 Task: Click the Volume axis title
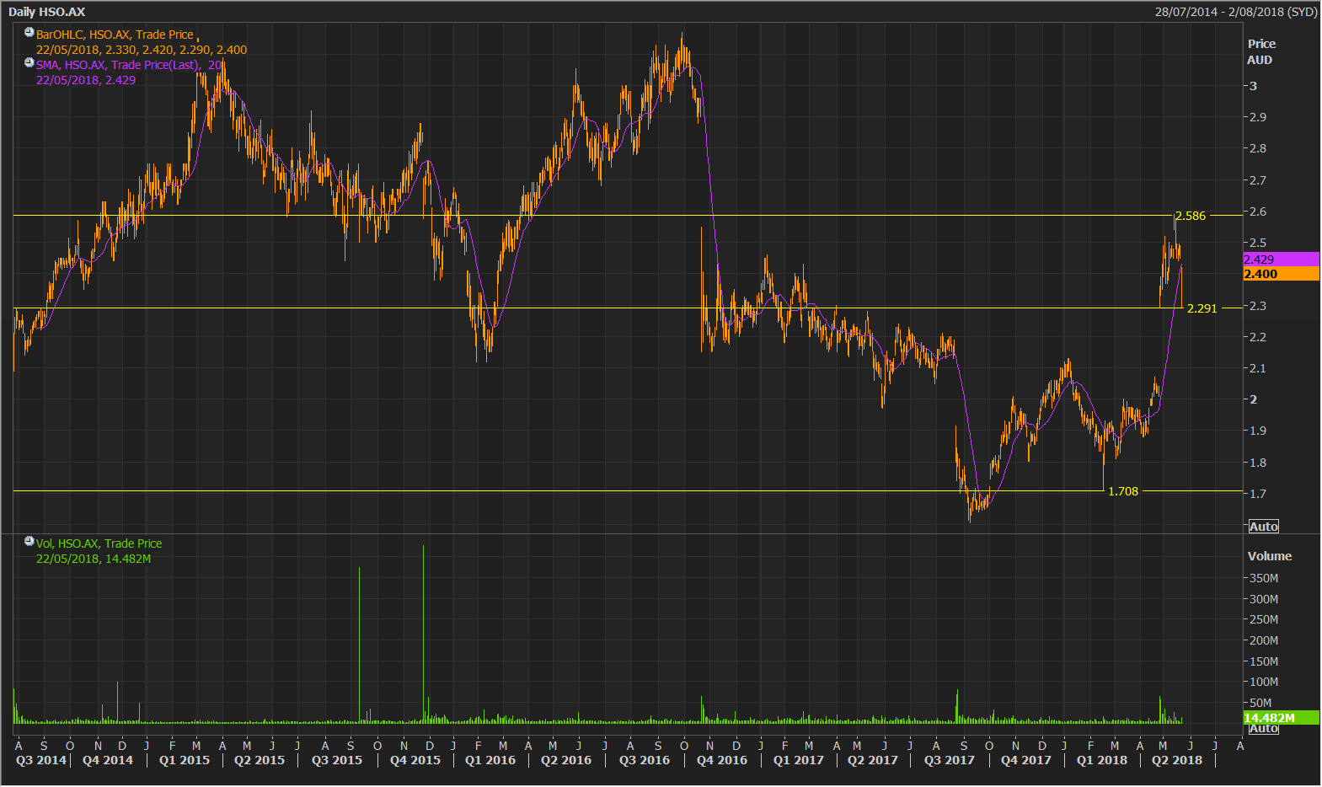click(x=1270, y=556)
